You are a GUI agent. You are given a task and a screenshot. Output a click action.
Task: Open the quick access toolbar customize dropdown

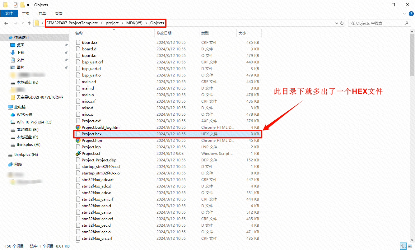click(28, 5)
